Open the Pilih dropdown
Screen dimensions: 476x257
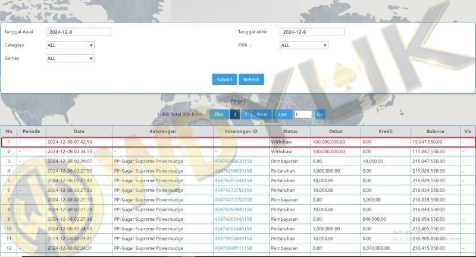tap(303, 45)
